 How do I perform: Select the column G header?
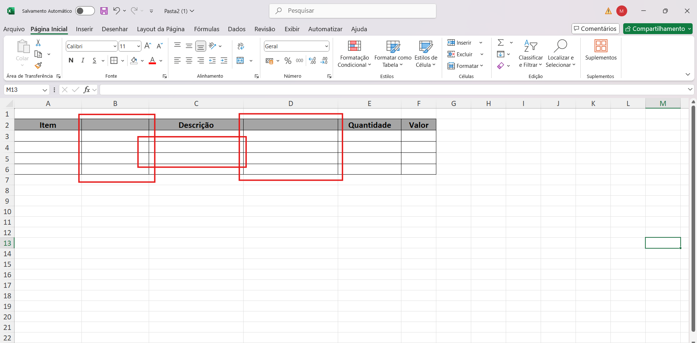click(x=453, y=103)
